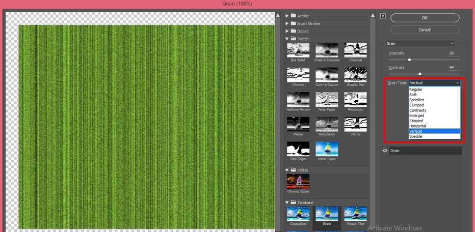Choose Speckle grain type
Viewport: 475px width, 232px height.
(x=434, y=136)
